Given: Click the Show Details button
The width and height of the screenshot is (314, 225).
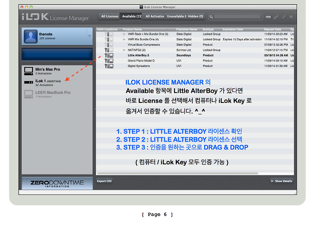Looking at the screenshot, I should [282, 181].
